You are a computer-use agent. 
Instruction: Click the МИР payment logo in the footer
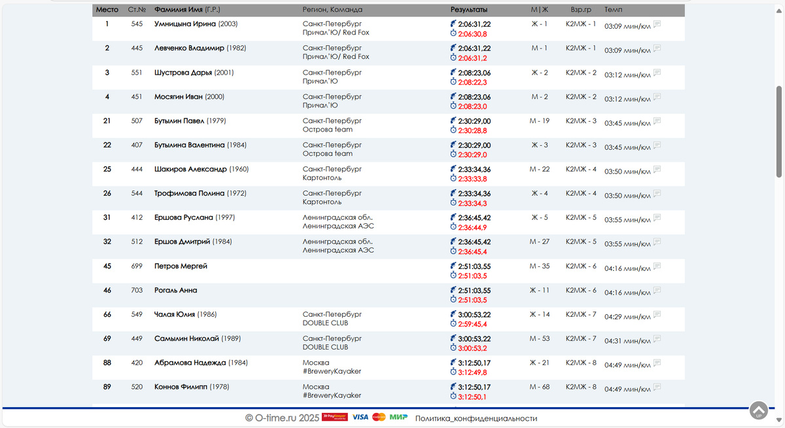click(x=398, y=417)
